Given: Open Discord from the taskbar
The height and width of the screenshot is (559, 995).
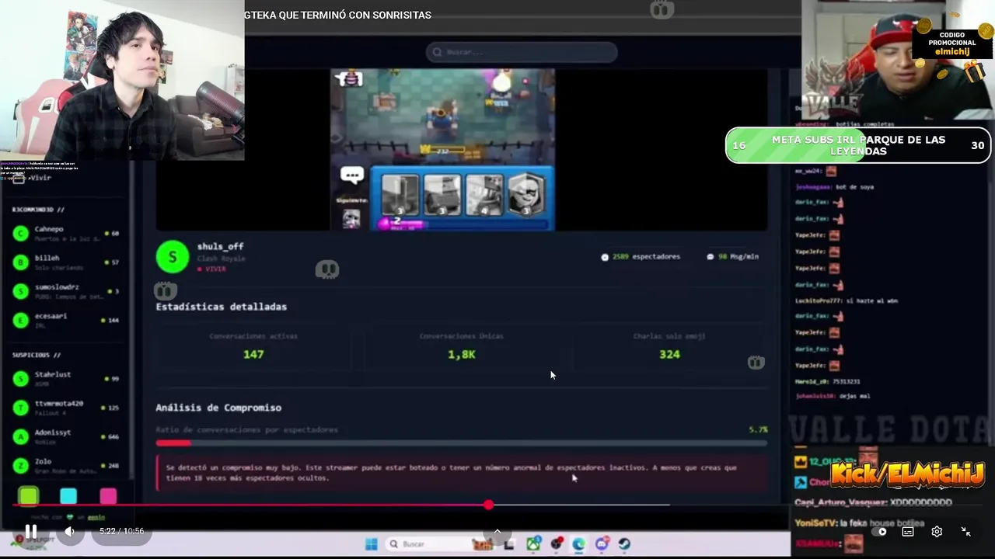Looking at the screenshot, I should 602,544.
